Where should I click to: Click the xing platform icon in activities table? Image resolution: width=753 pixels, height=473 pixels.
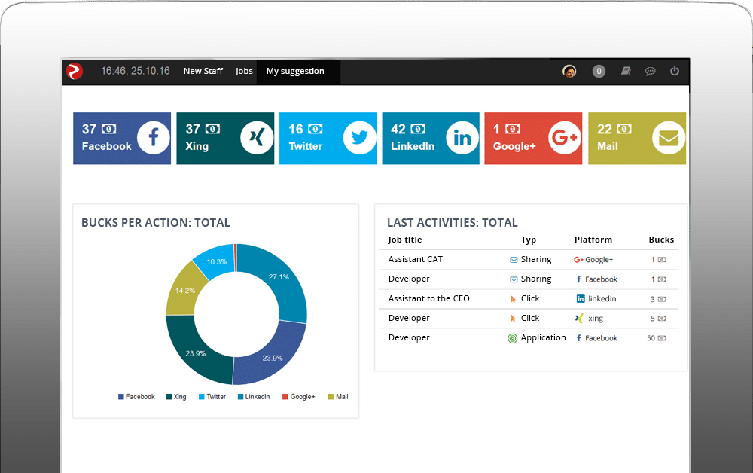pyautogui.click(x=579, y=319)
